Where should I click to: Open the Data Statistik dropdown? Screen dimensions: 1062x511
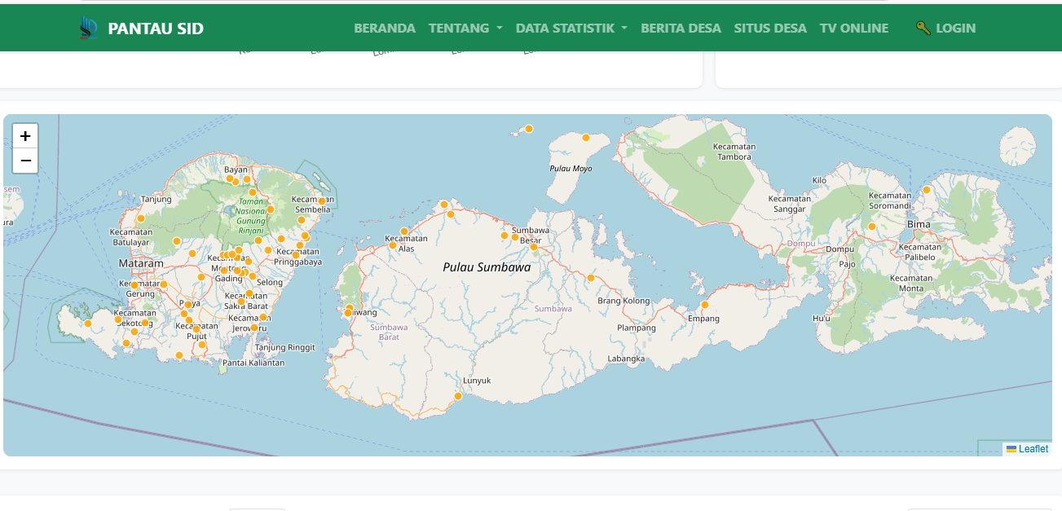click(x=571, y=28)
